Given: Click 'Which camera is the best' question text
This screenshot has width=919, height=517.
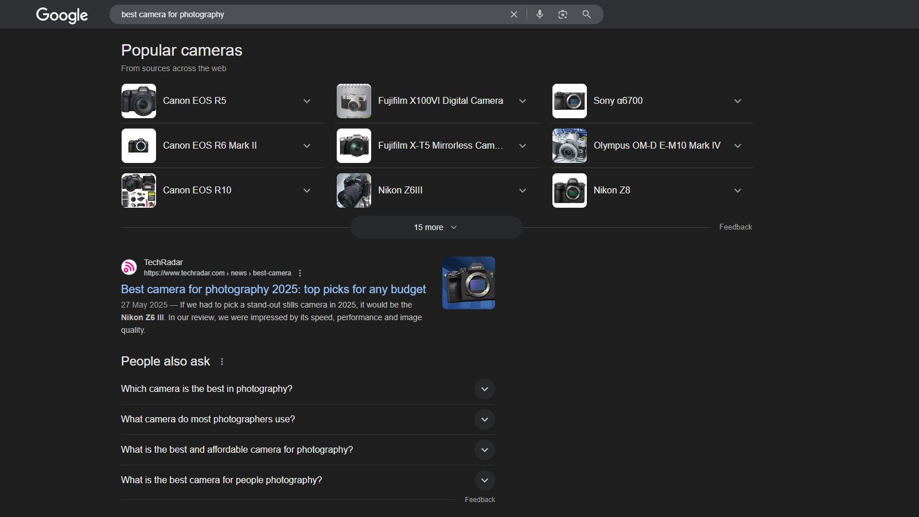Looking at the screenshot, I should tap(207, 389).
